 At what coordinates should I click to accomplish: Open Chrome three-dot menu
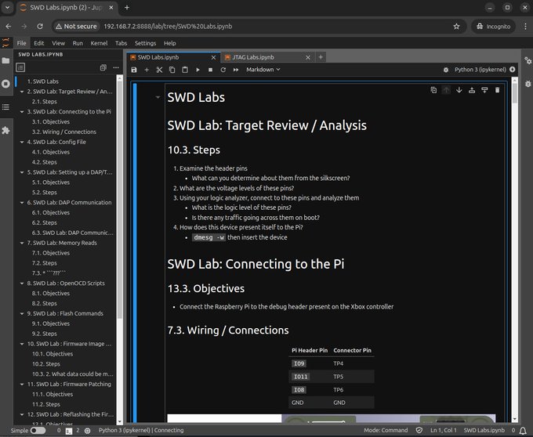(x=525, y=26)
